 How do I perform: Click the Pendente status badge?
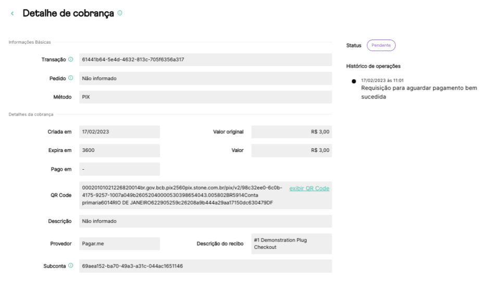(381, 45)
